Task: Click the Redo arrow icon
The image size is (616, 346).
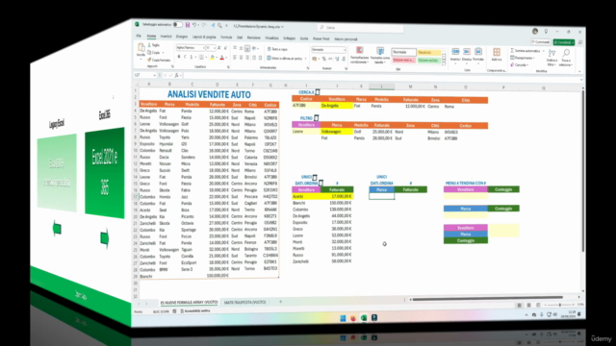Action: [204, 26]
